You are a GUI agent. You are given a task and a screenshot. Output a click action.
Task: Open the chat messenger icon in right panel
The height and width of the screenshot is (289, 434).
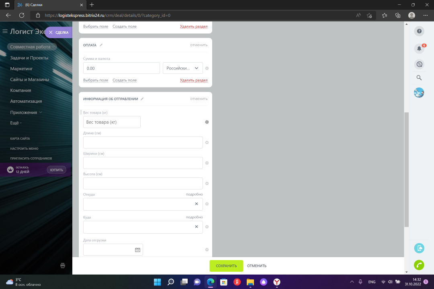click(x=419, y=65)
